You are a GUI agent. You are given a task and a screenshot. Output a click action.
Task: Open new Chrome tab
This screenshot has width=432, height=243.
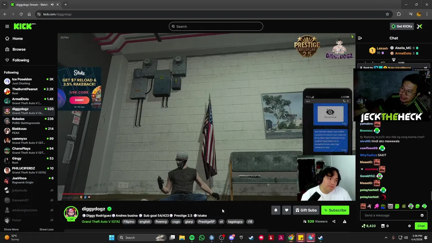click(x=65, y=5)
